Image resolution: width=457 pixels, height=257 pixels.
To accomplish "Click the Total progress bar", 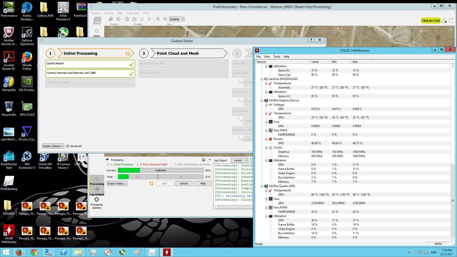I will (161, 177).
